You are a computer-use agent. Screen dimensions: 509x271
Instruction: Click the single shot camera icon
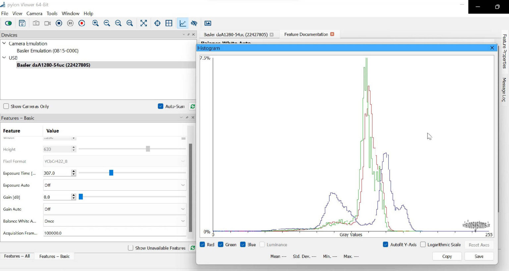[x=36, y=23]
